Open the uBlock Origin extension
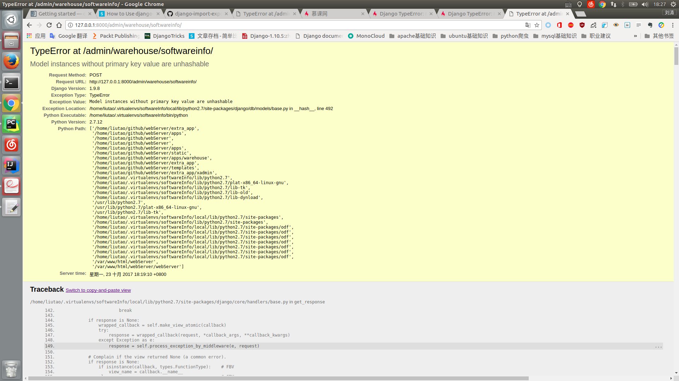This screenshot has width=679, height=381. [582, 25]
